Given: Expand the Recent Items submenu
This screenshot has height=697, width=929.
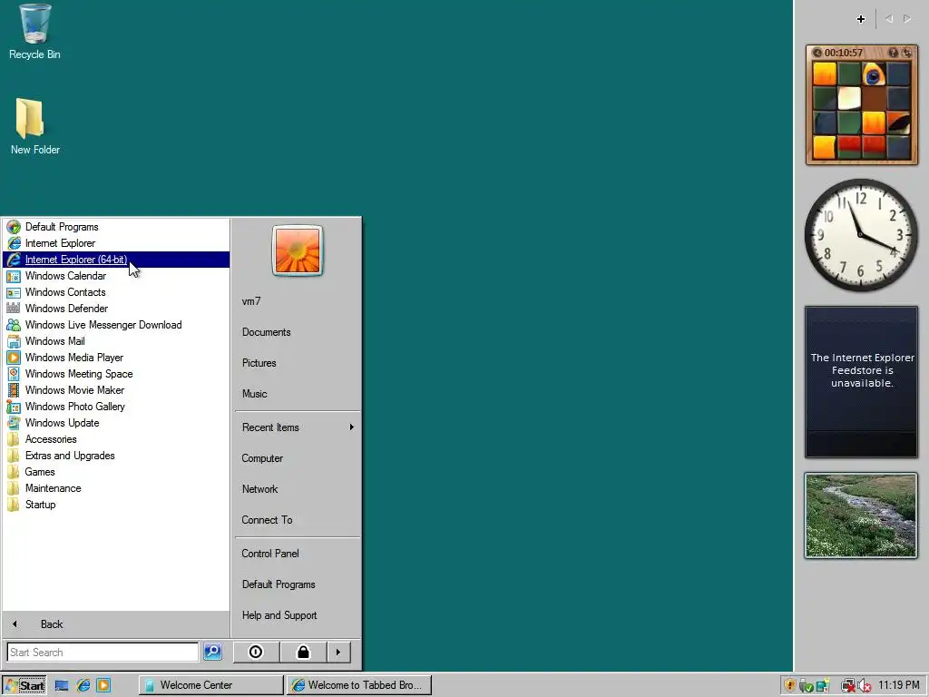Looking at the screenshot, I should coord(297,427).
